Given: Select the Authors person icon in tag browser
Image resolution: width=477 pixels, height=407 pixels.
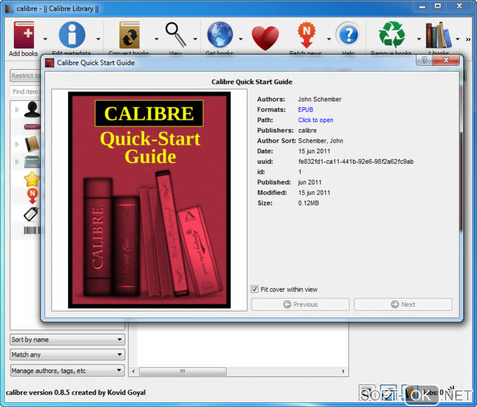Looking at the screenshot, I should click(32, 109).
